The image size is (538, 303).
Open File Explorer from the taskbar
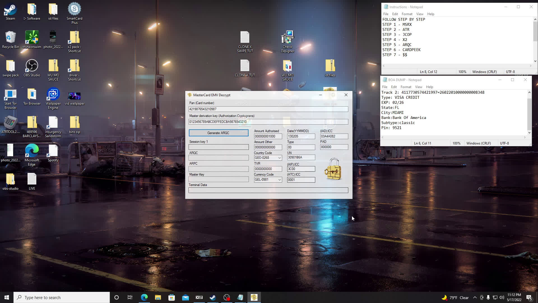coord(158,297)
